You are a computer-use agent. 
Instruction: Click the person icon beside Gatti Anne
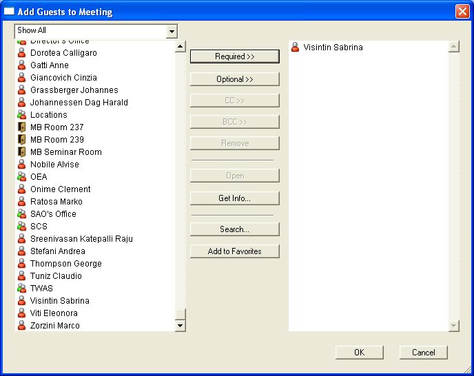tap(21, 65)
